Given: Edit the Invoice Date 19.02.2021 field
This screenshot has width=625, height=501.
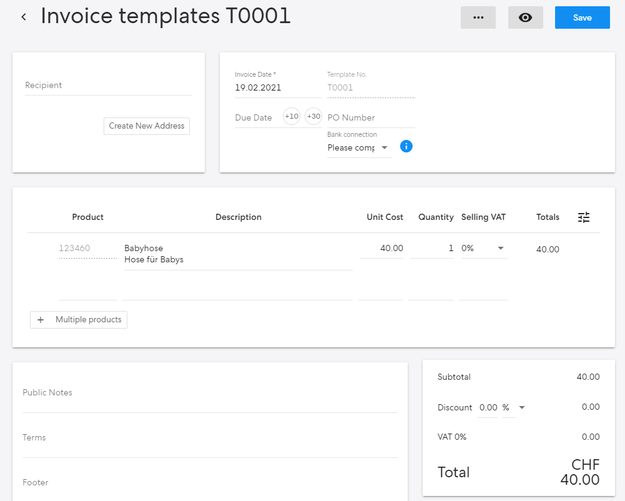Looking at the screenshot, I should click(x=278, y=87).
